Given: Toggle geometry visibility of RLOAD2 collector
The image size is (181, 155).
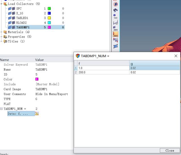Looking at the screenshot, I should [10, 23].
